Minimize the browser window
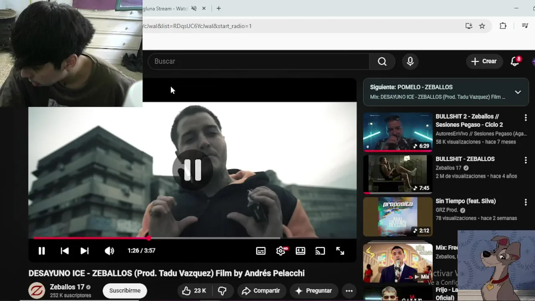Image resolution: width=535 pixels, height=301 pixels. tap(516, 8)
